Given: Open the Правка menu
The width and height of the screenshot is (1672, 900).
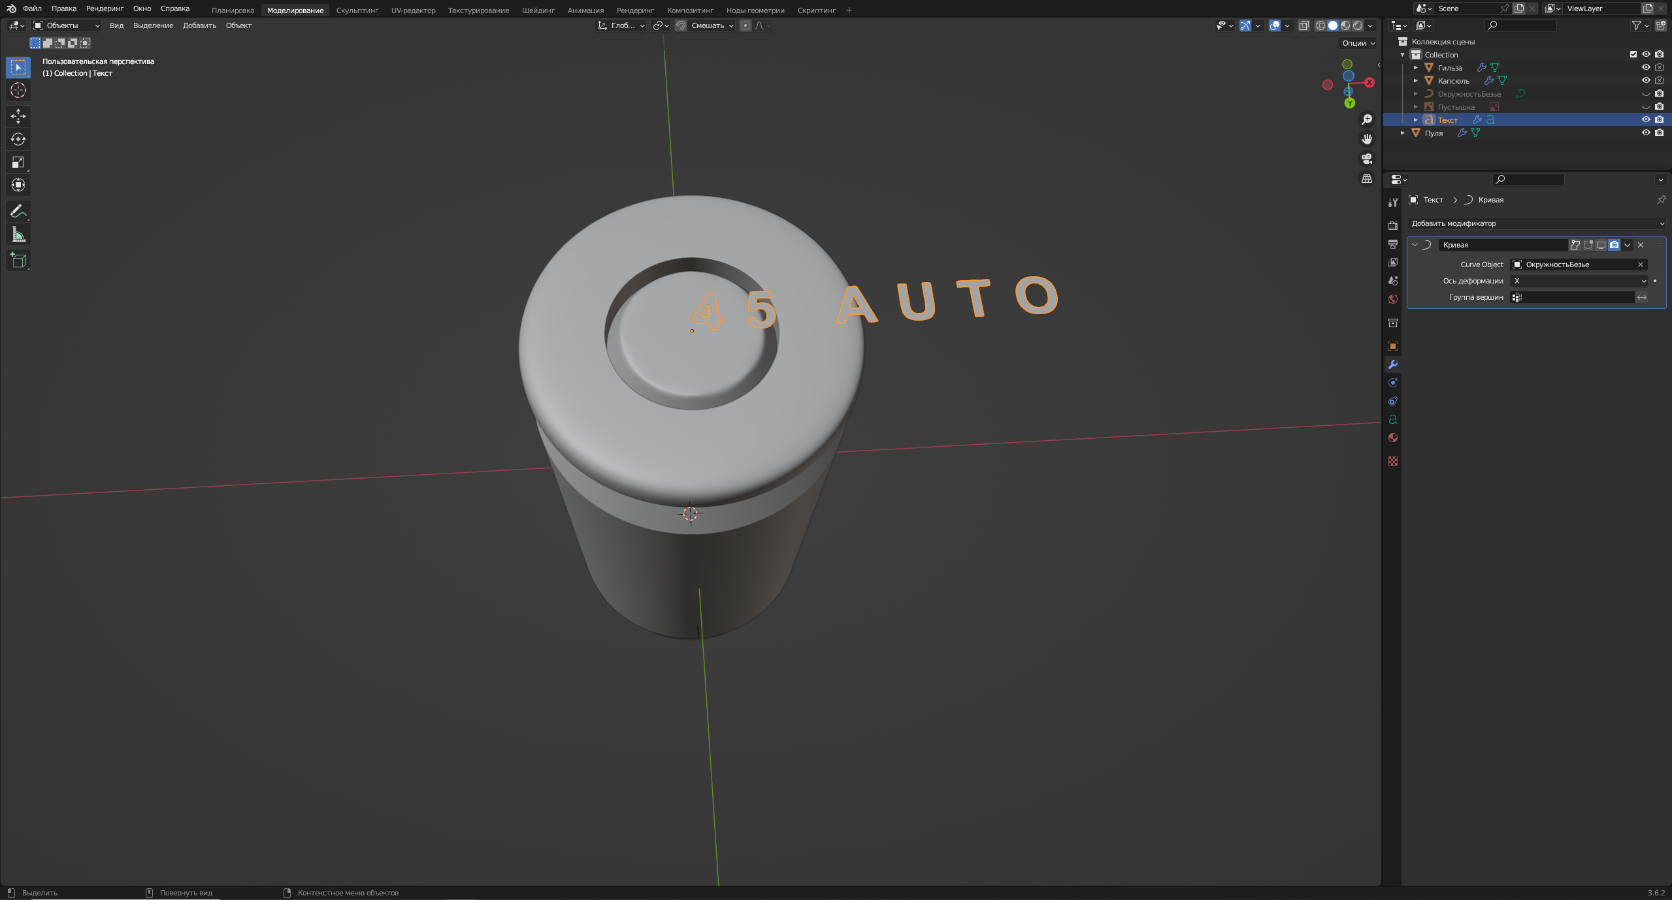Looking at the screenshot, I should [x=64, y=8].
